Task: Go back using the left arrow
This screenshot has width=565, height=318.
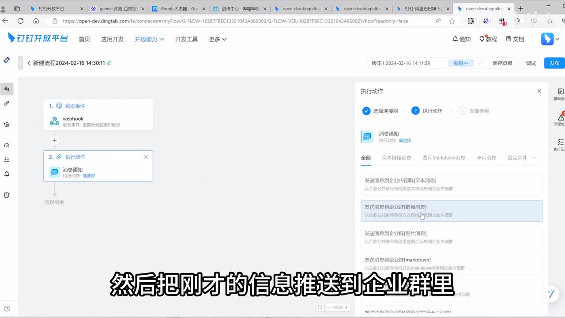Action: point(29,63)
